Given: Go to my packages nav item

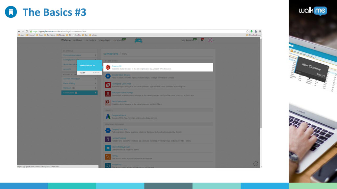Looking at the screenshot, I should coord(105,40).
